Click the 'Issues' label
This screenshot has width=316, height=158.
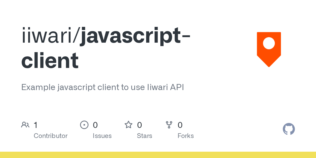tap(102, 136)
